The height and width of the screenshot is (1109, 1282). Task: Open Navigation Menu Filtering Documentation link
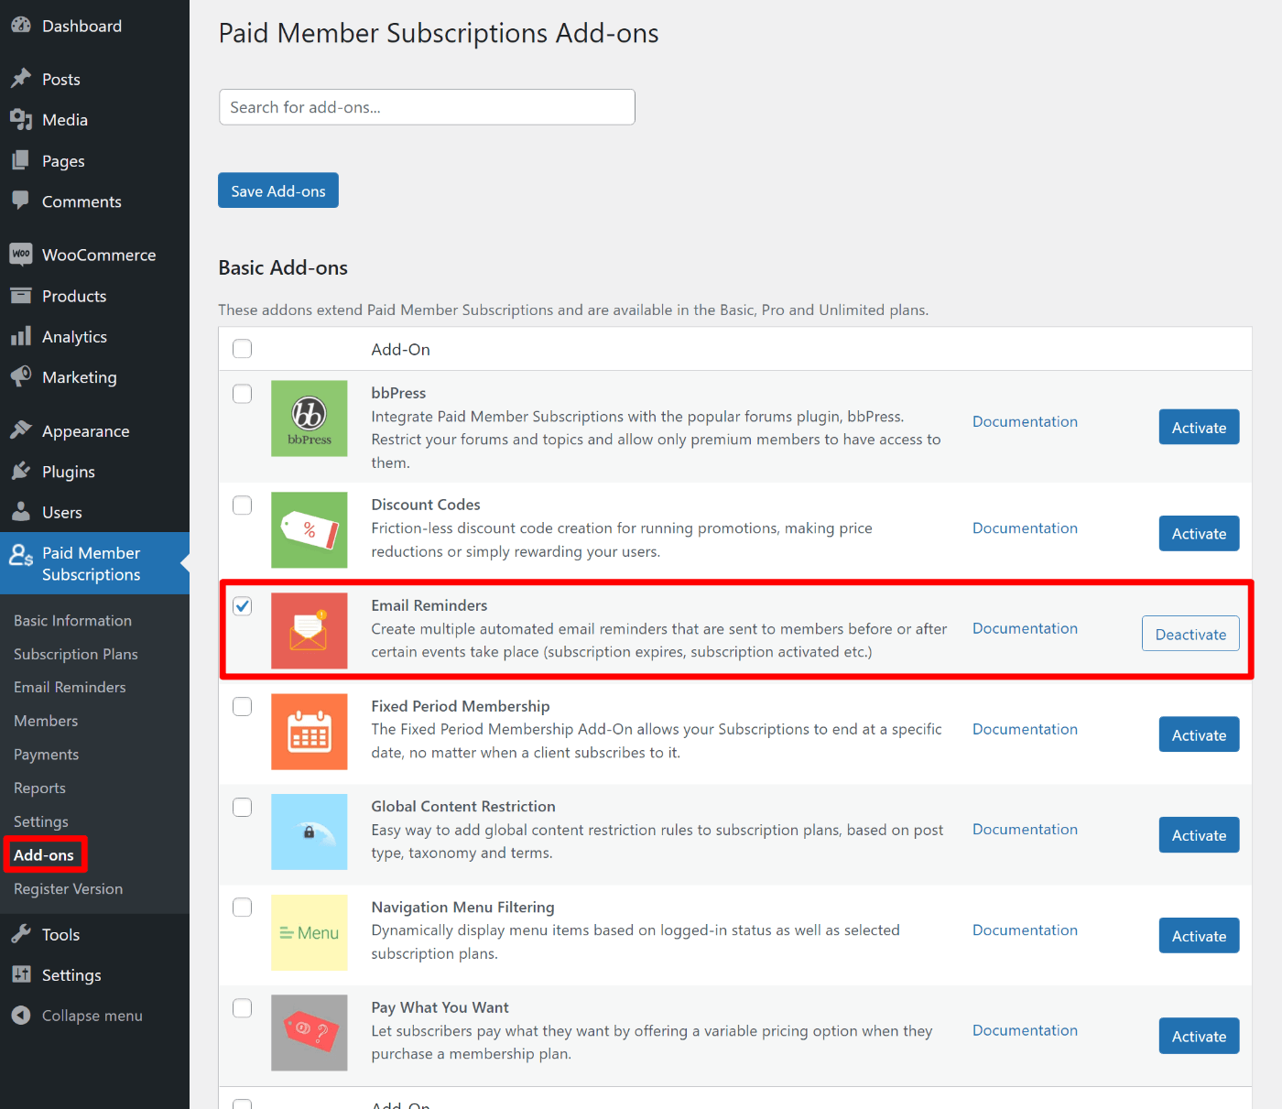(x=1025, y=930)
